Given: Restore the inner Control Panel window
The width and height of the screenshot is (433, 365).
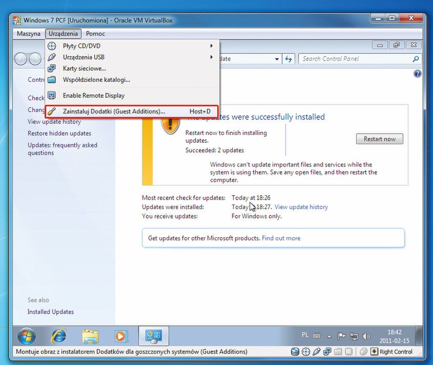Looking at the screenshot, I should [x=397, y=45].
